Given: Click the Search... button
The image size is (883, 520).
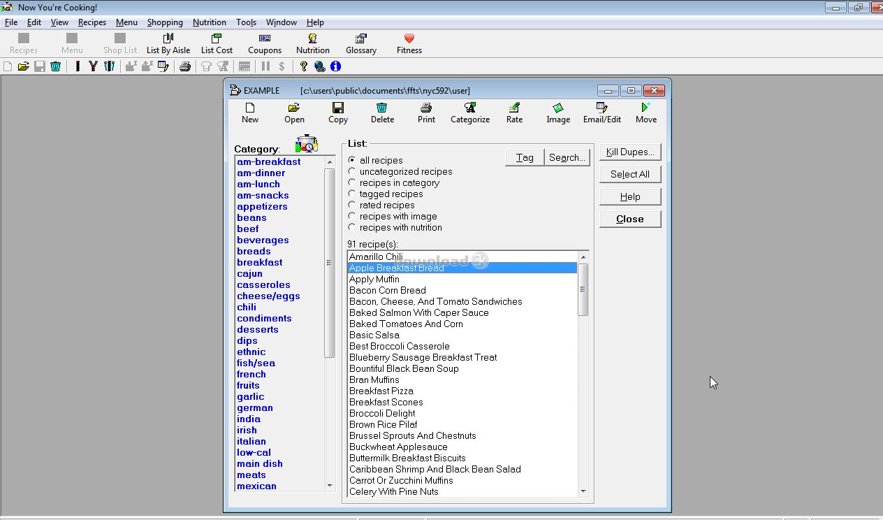Looking at the screenshot, I should [x=567, y=157].
